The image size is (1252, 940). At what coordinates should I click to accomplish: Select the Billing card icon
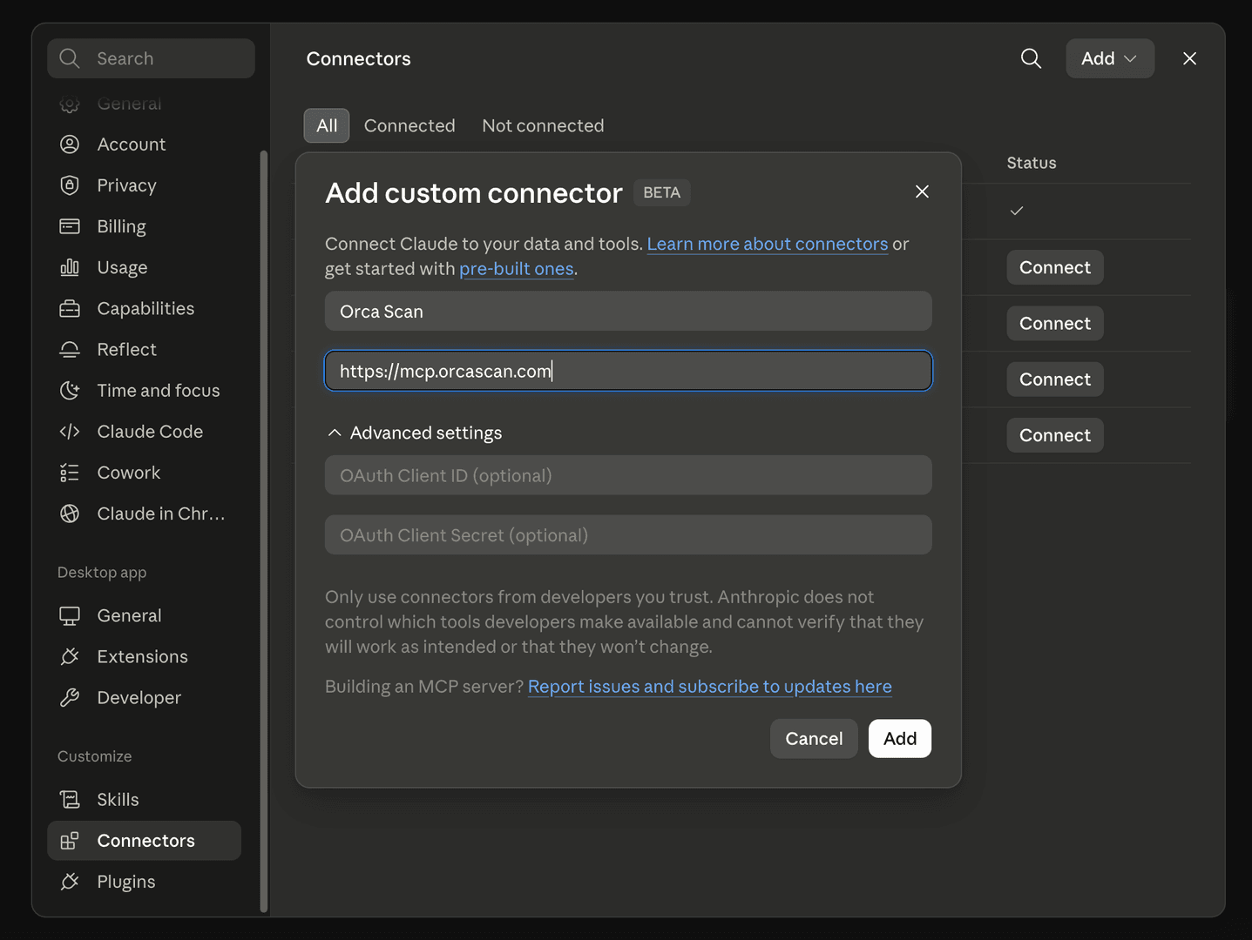tap(70, 226)
